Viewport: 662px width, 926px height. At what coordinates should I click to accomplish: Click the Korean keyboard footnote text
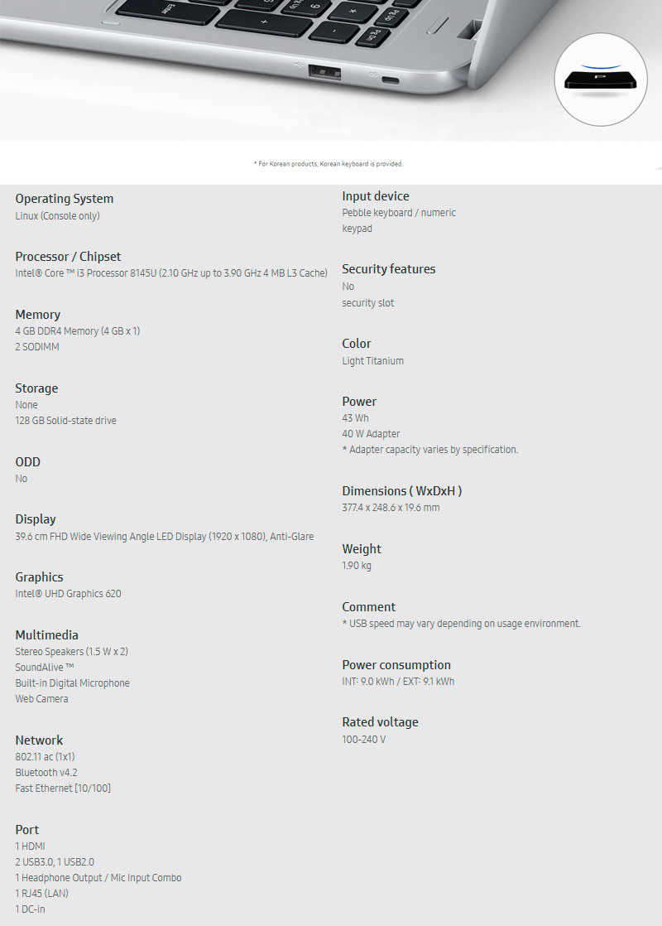[x=329, y=164]
